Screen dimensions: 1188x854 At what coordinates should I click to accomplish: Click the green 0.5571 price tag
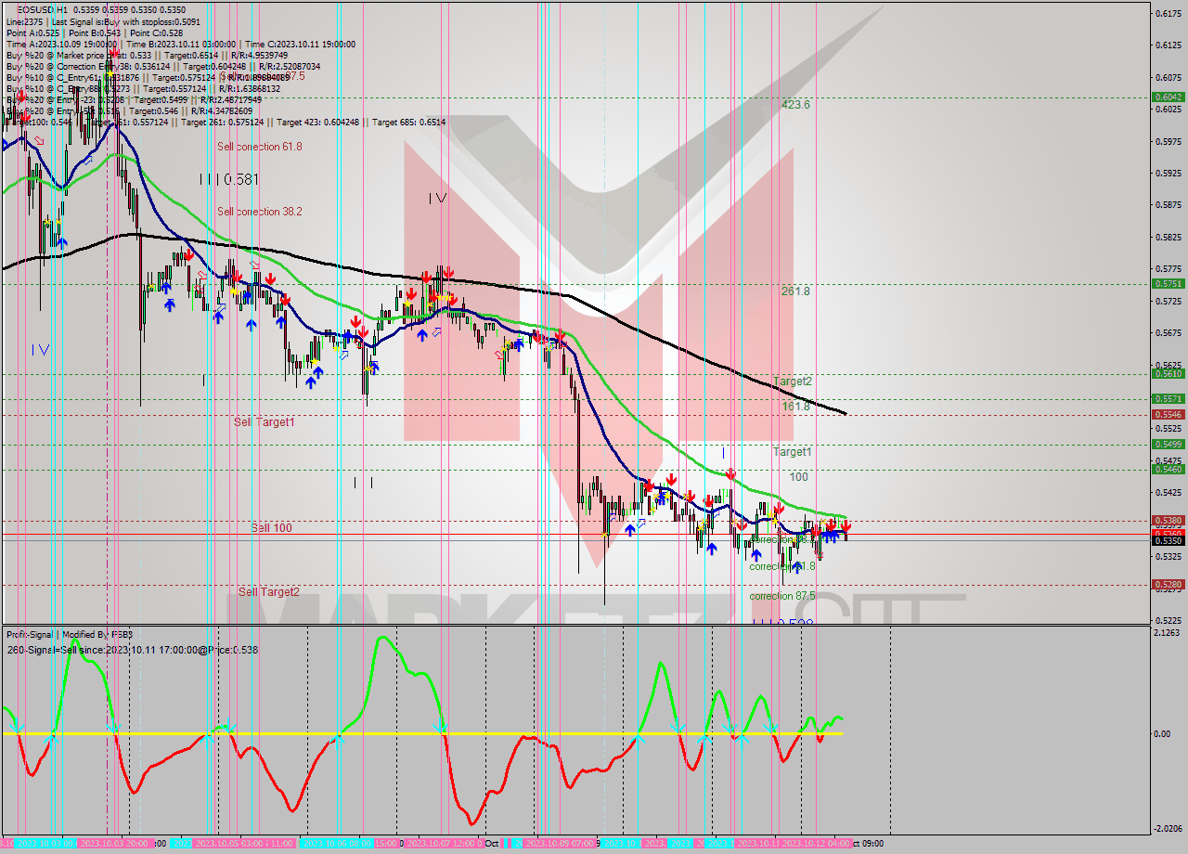pos(1168,399)
